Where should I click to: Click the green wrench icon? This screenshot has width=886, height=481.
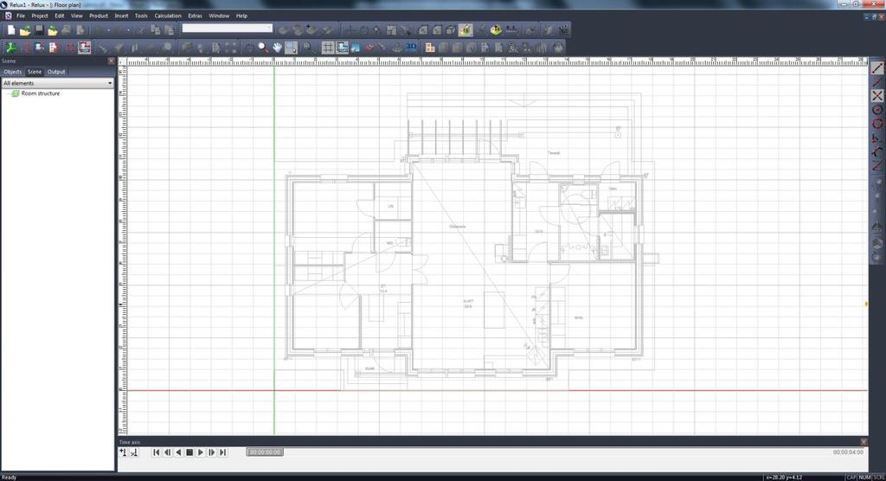click(x=10, y=48)
